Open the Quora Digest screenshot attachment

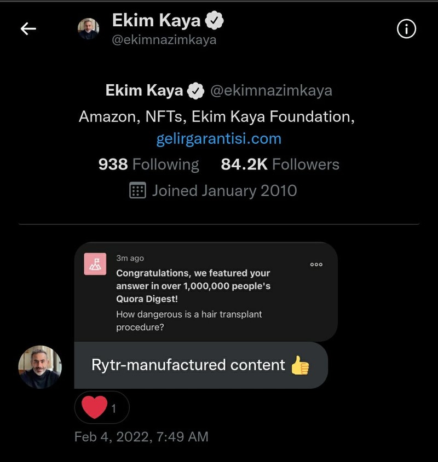pos(205,293)
